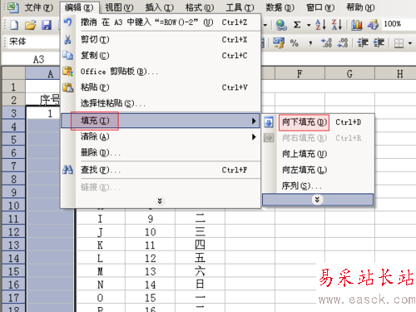Expand the 清除(A) submenu
This screenshot has width=416, height=312.
click(x=161, y=136)
